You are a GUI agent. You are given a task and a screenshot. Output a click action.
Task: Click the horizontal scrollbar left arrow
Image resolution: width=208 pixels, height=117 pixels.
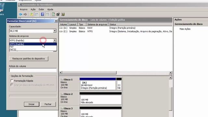pos(61,72)
